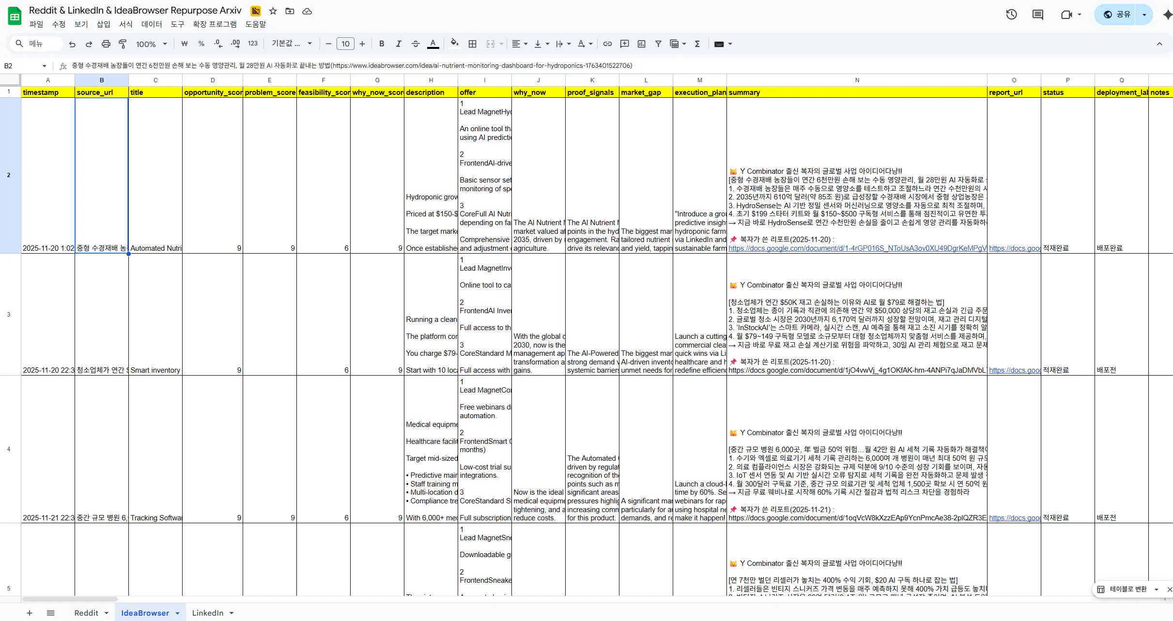The width and height of the screenshot is (1173, 621).
Task: Dismiss the 테이블로 변환 prompt
Action: (x=1170, y=589)
